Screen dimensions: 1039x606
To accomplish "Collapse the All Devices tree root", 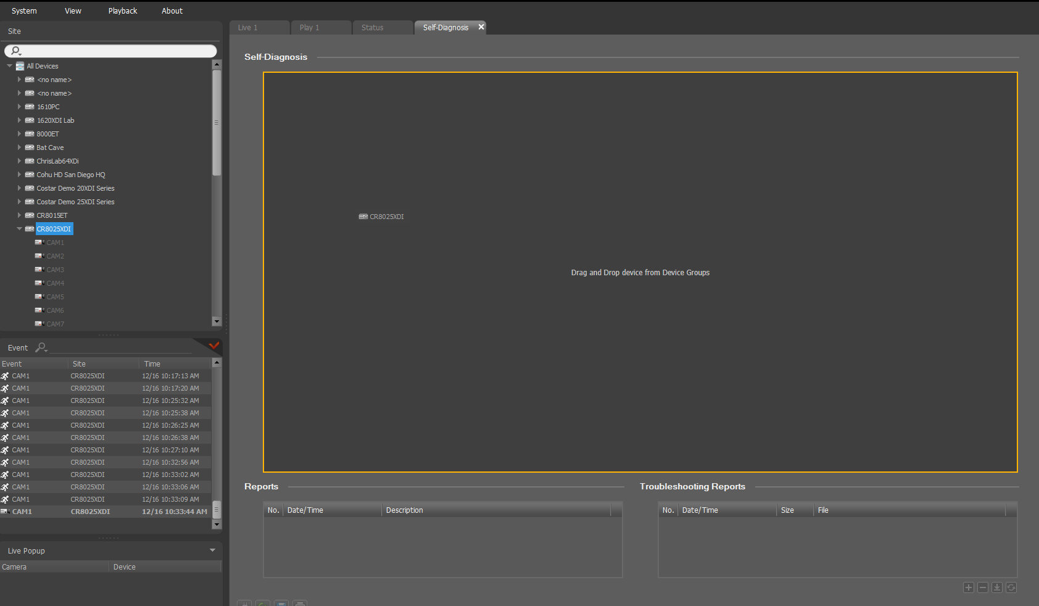I will (9, 66).
